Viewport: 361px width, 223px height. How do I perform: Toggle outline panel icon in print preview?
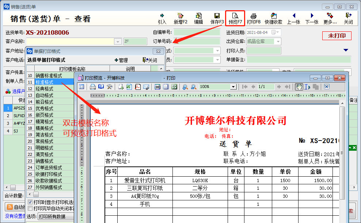tap(81, 86)
